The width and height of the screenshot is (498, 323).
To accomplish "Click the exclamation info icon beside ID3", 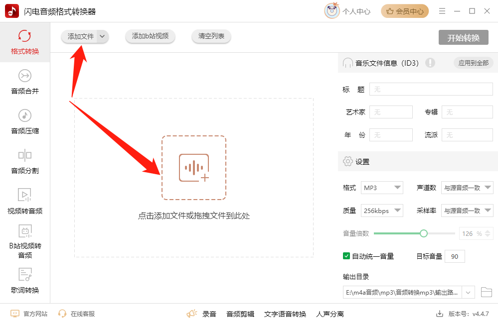I will point(430,63).
